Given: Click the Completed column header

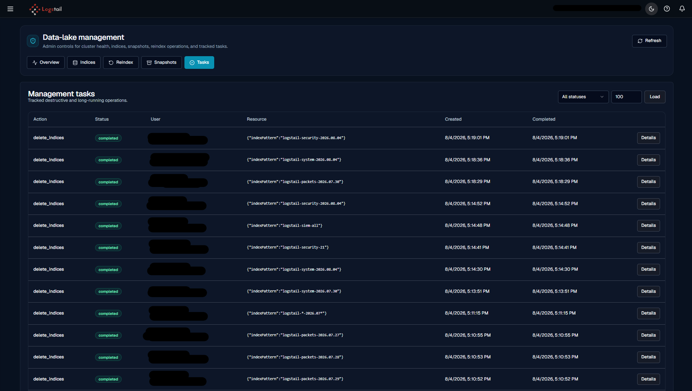Looking at the screenshot, I should [x=544, y=119].
